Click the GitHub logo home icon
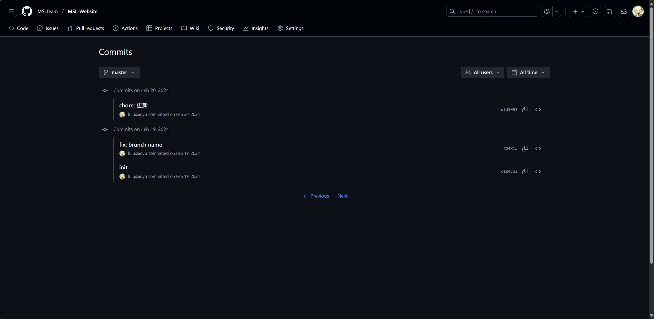Screen dimensions: 654x319 [27, 11]
